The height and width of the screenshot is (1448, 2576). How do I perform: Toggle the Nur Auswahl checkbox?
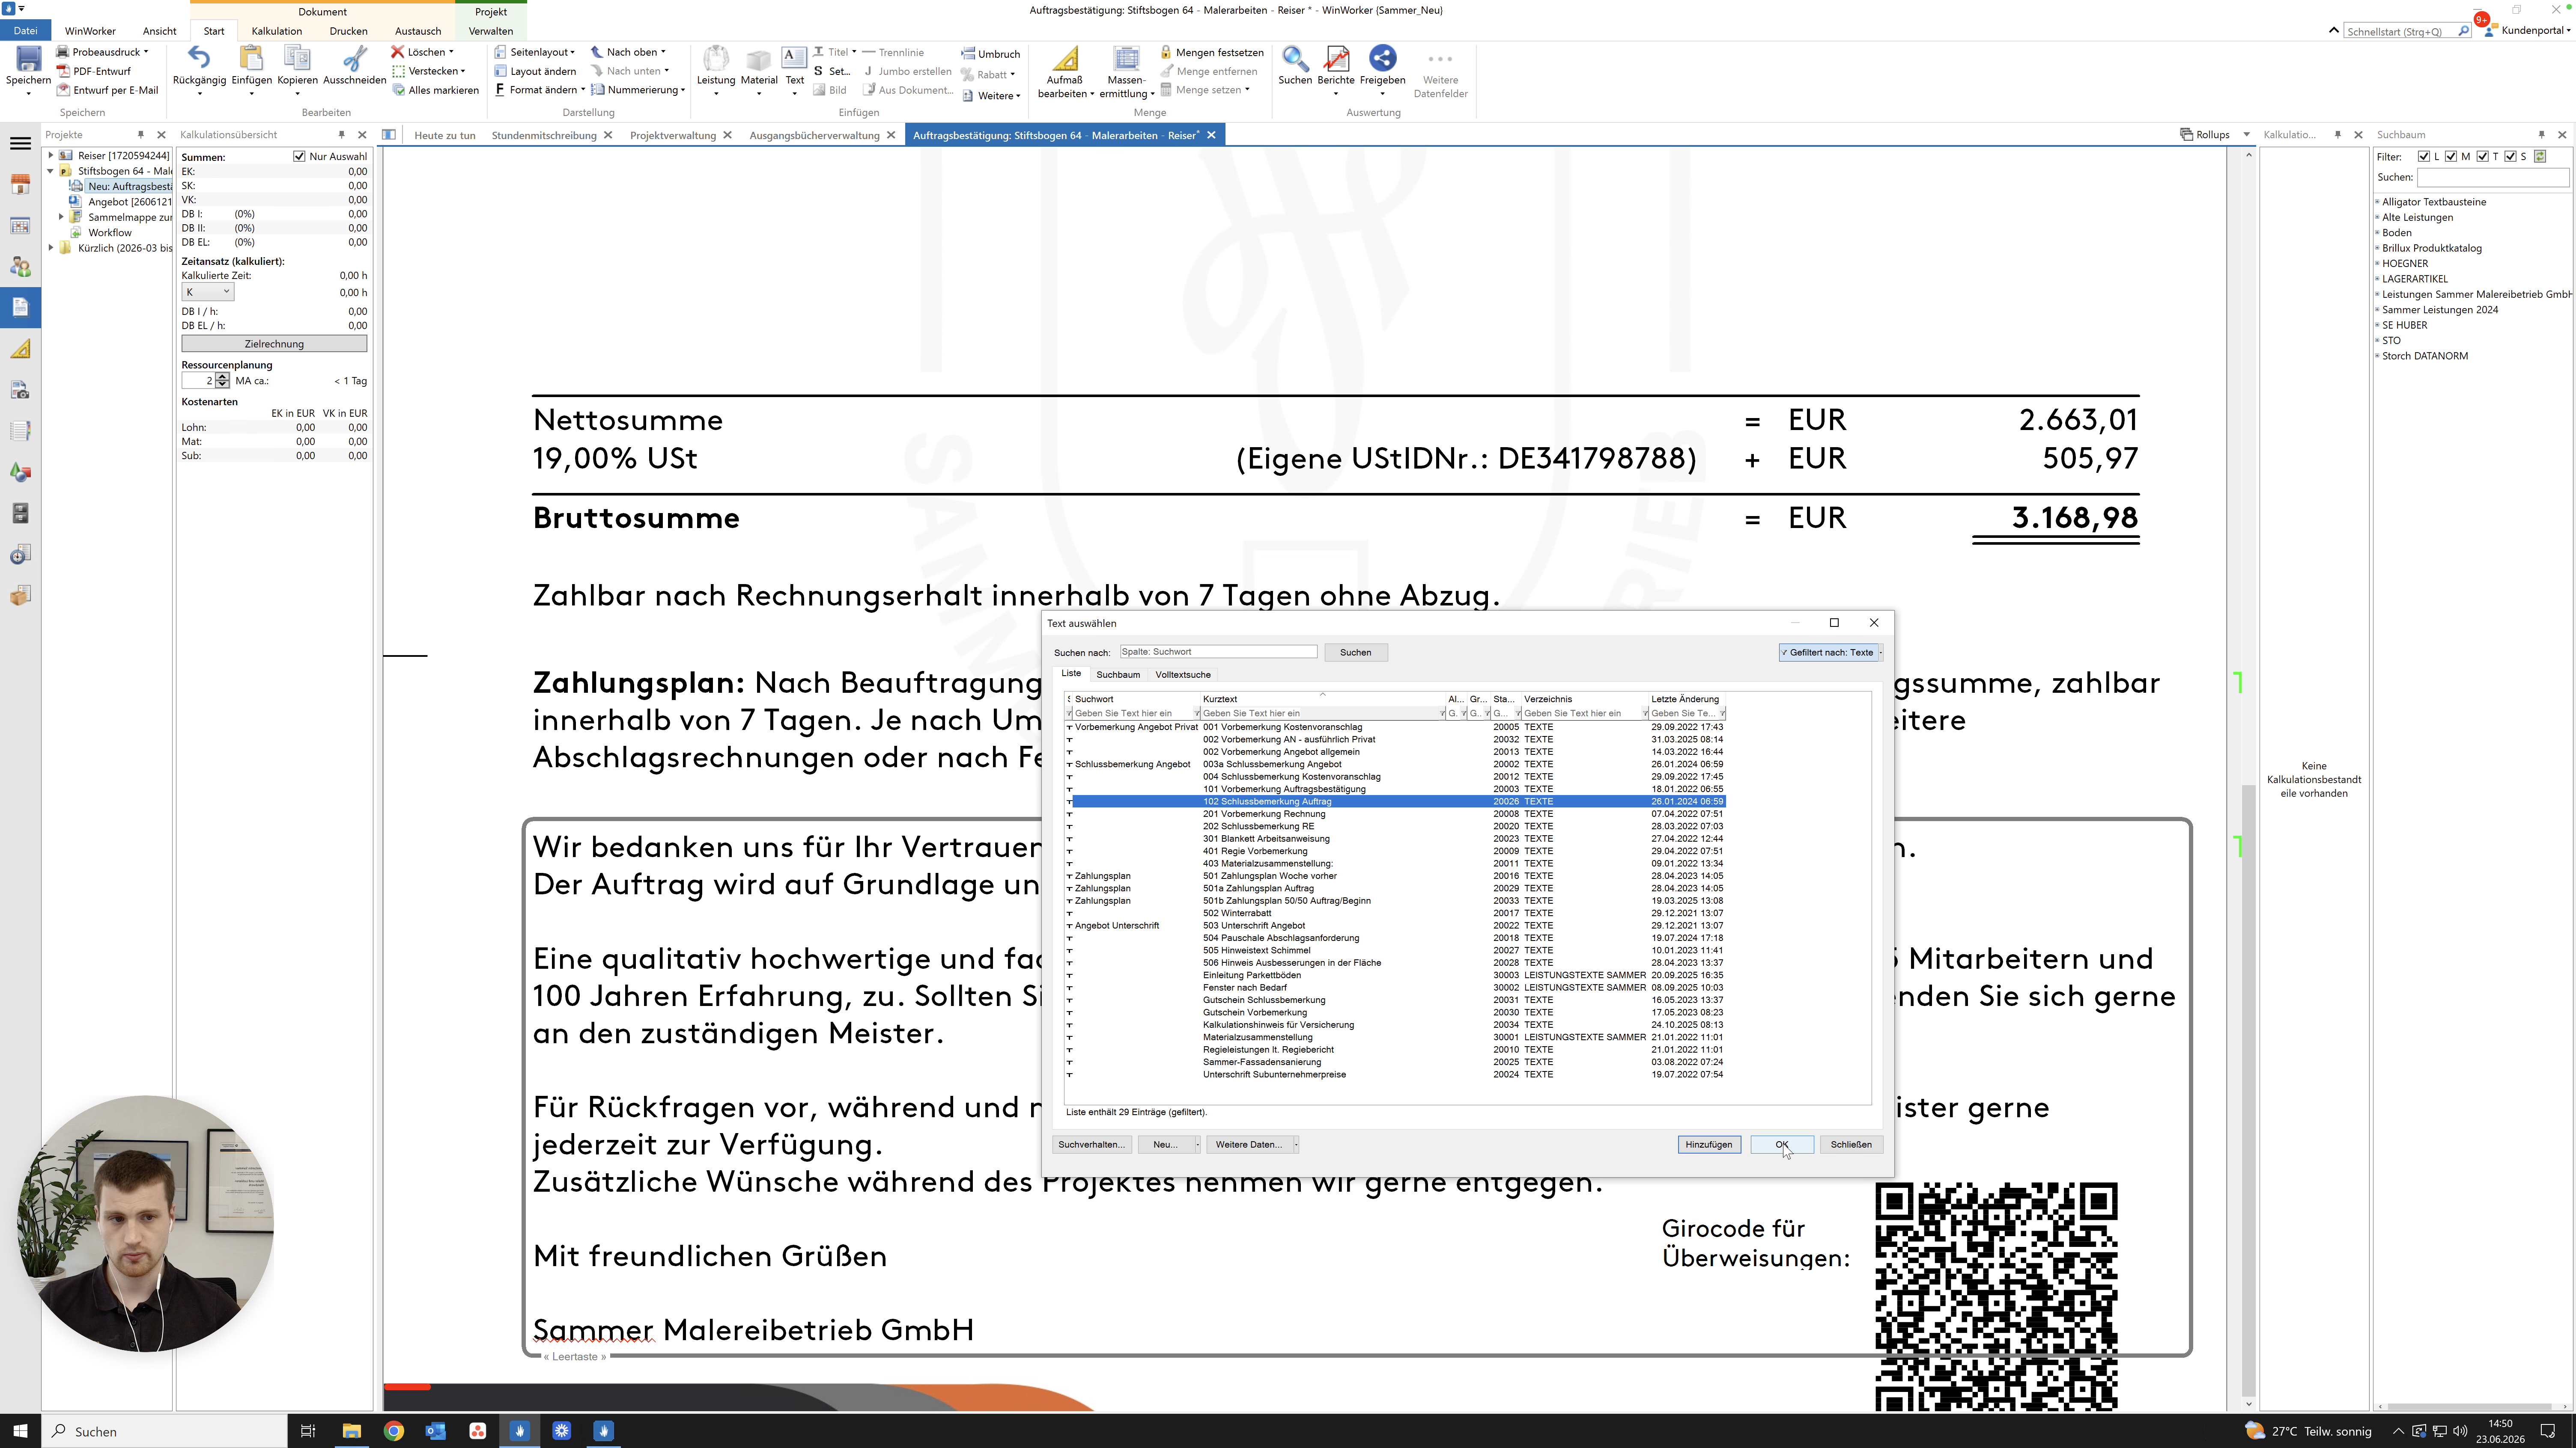pyautogui.click(x=299, y=156)
